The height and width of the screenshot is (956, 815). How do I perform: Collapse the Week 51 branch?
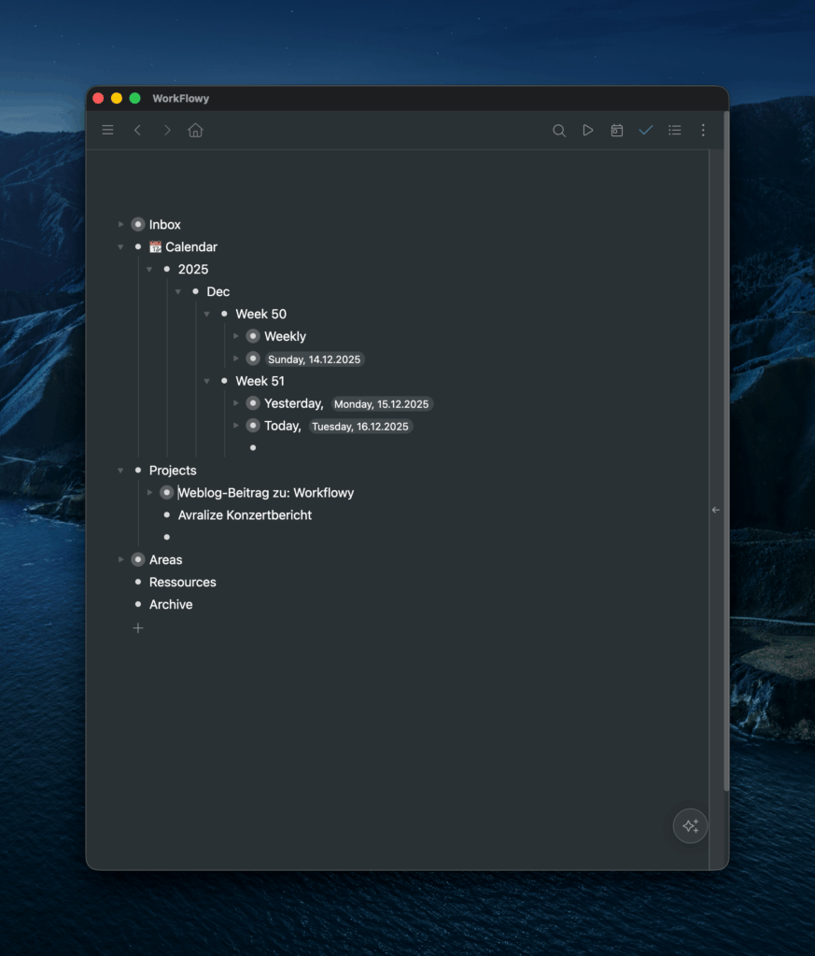pos(207,382)
